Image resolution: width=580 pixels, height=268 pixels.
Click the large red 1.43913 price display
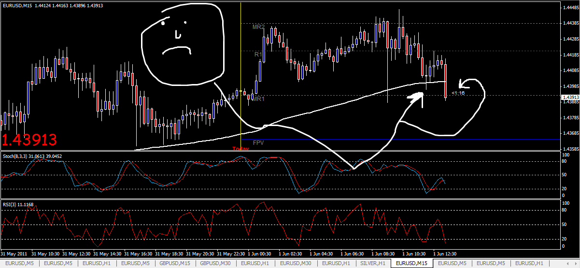29,140
